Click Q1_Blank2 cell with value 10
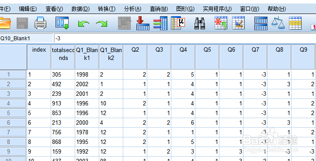The image size is (316, 161). (x=111, y=104)
